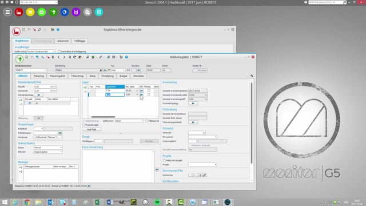The image size is (366, 206).
Task: Open the KN-nummer dropdown
Action: coord(215,137)
